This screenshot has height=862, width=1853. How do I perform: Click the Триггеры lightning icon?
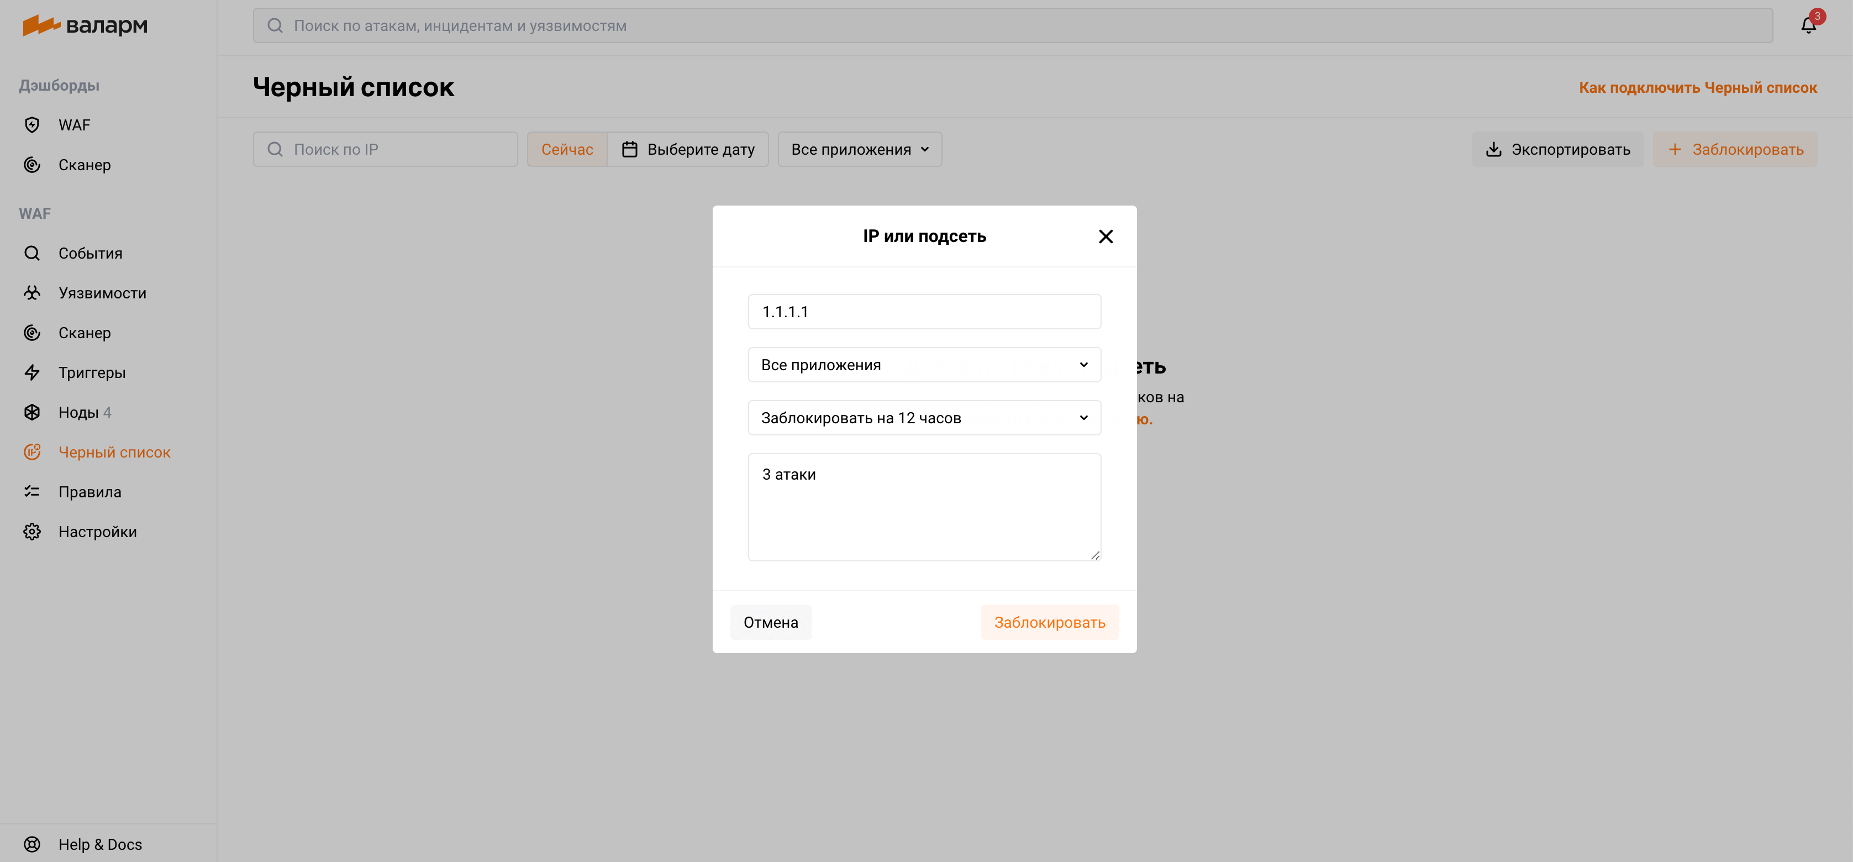pos(31,373)
